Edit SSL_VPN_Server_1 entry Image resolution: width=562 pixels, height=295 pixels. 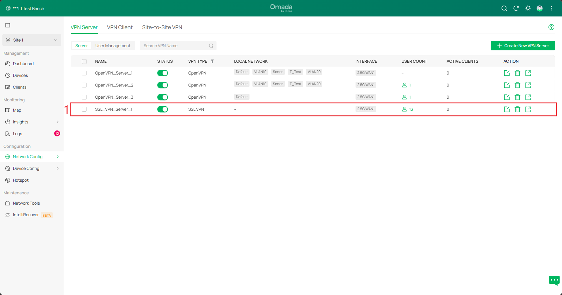tap(507, 109)
